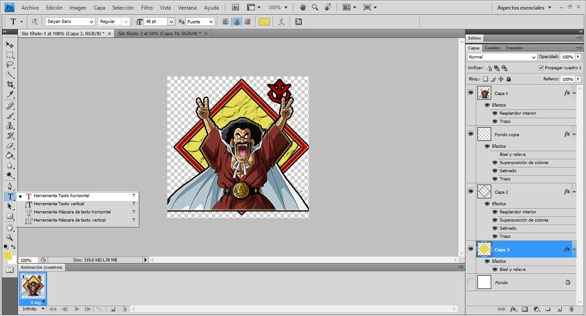Select the Zoom tool in toolbox

tap(10, 237)
